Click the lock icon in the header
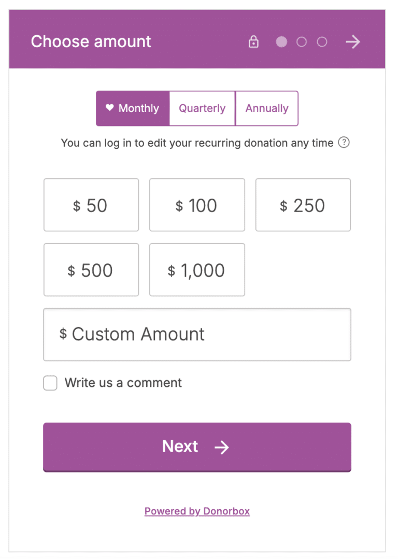This screenshot has height=559, width=398. tap(253, 41)
